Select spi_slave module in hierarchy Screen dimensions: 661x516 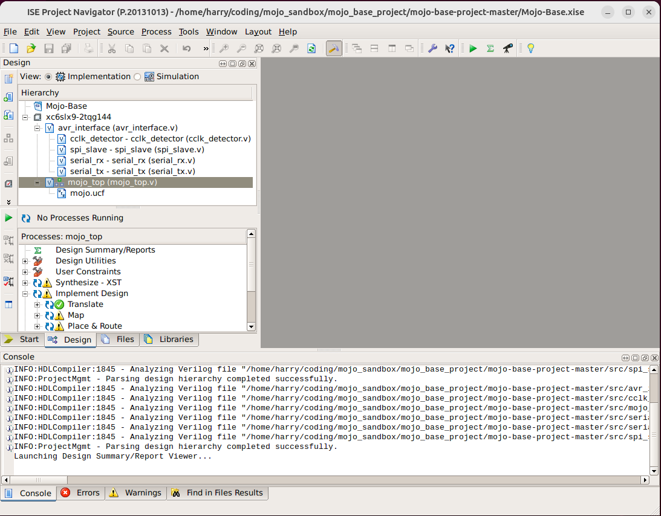click(x=137, y=149)
